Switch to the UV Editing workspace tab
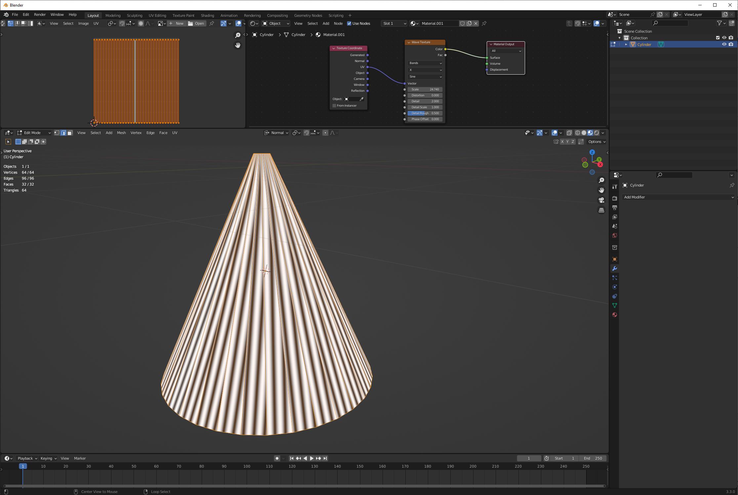738x495 pixels. click(157, 16)
